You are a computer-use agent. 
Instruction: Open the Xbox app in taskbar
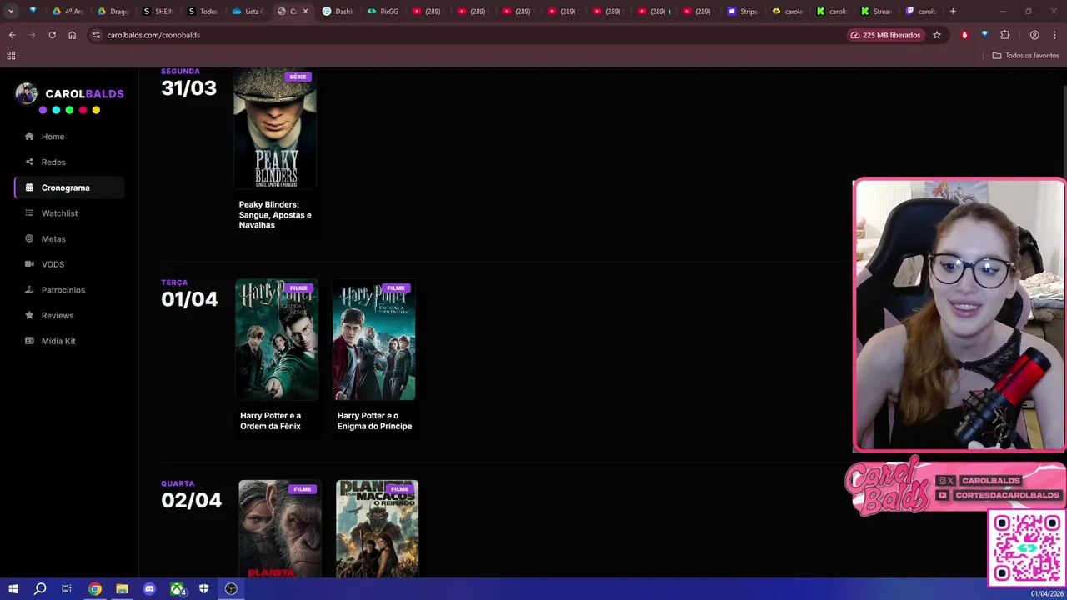pyautogui.click(x=177, y=589)
